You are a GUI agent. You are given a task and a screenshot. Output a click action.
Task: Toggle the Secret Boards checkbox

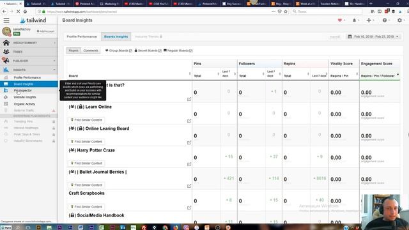(x=160, y=50)
